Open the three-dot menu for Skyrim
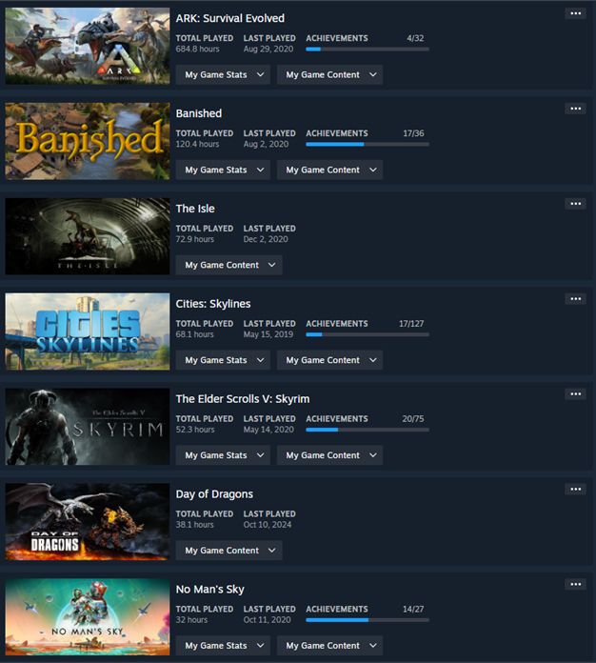Screen dimensions: 596x663 pyautogui.click(x=575, y=394)
